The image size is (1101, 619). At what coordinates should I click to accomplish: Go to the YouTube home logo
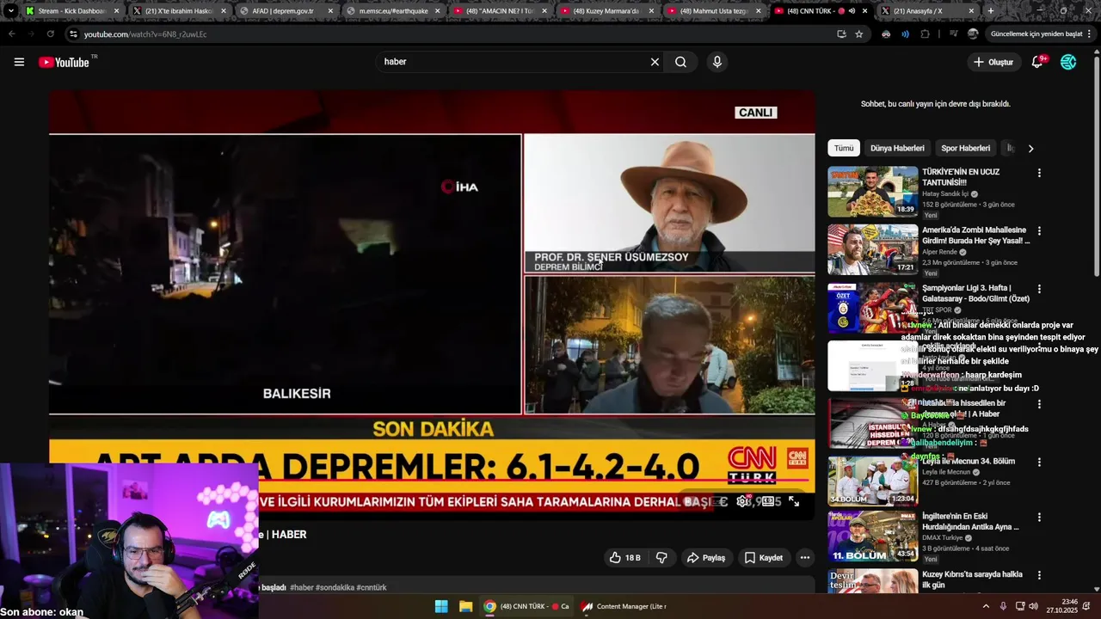[64, 62]
